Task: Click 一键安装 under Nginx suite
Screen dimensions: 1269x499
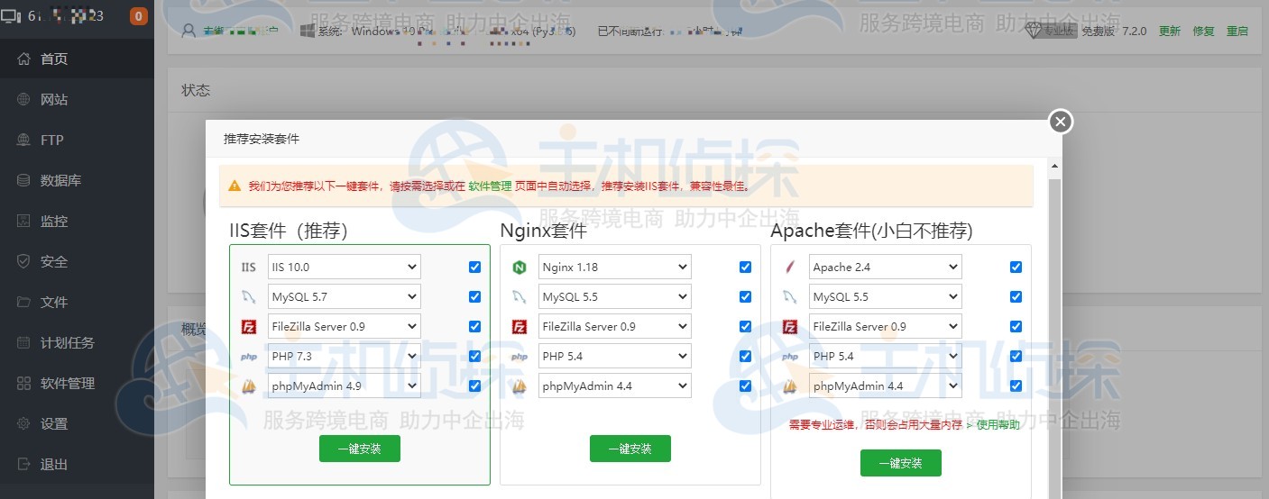Action: coord(630,449)
